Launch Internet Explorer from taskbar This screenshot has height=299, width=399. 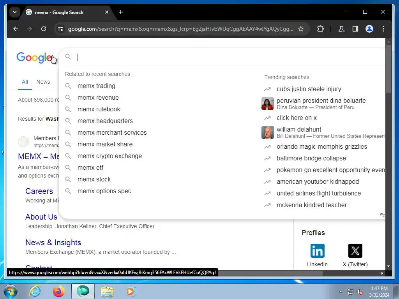coord(35,291)
